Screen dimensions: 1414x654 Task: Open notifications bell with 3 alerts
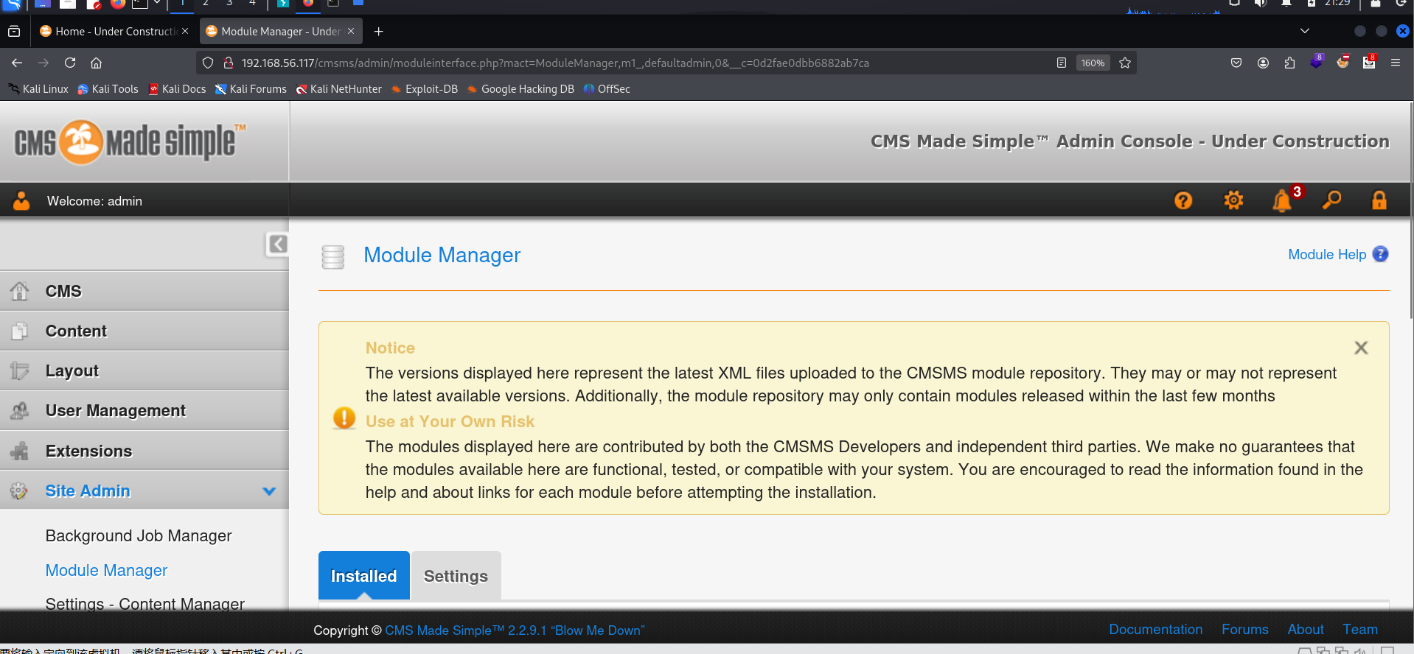pos(1284,200)
